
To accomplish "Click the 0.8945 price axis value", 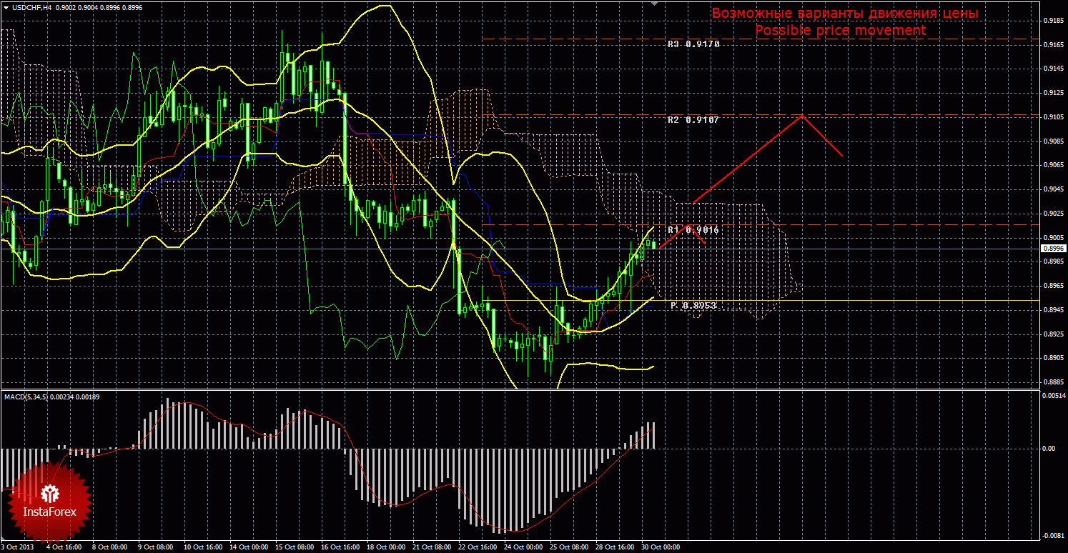I will click(x=1054, y=310).
